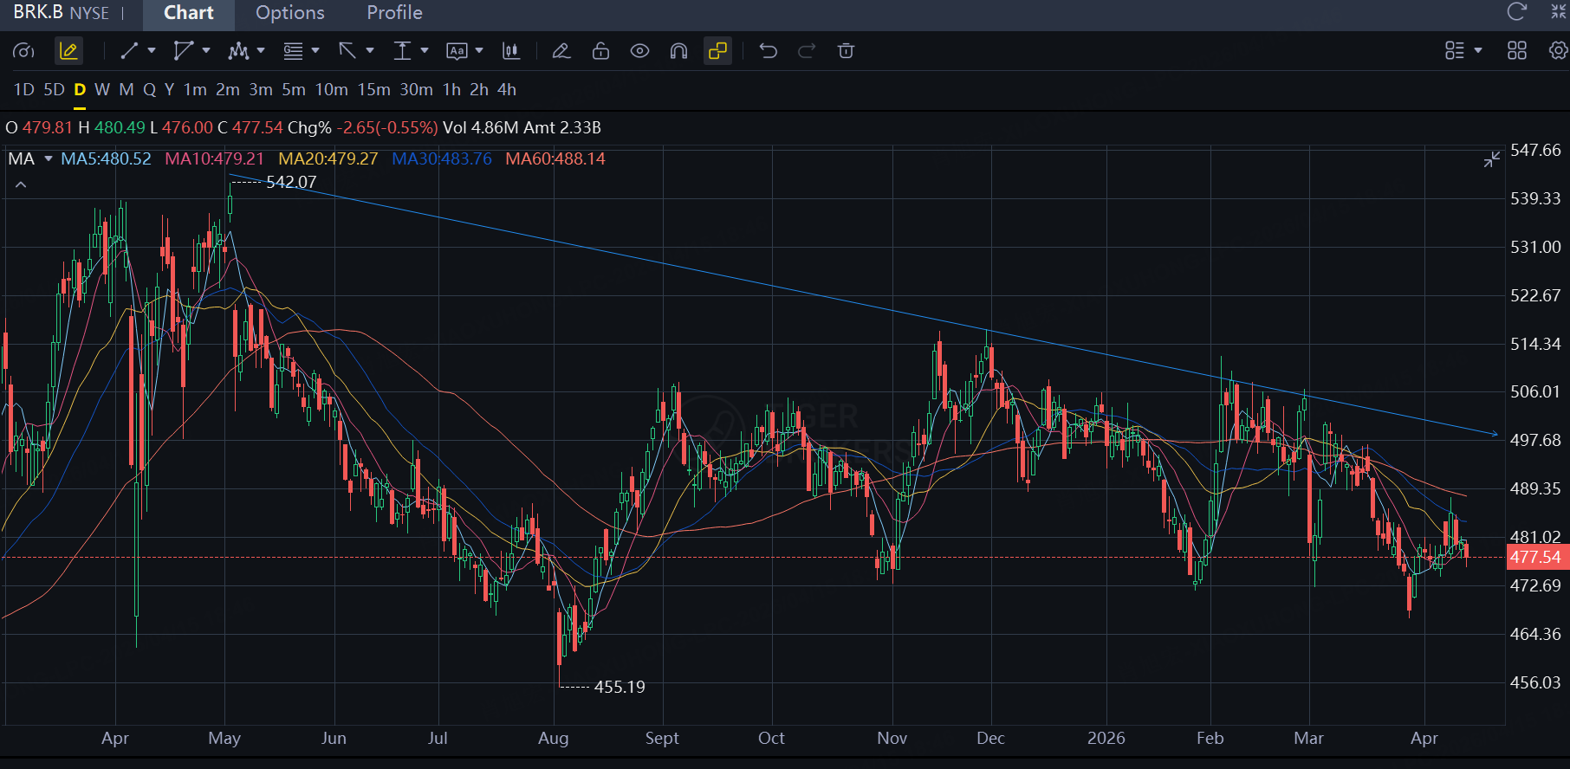
Task: Toggle magnet snap mode
Action: click(x=678, y=51)
